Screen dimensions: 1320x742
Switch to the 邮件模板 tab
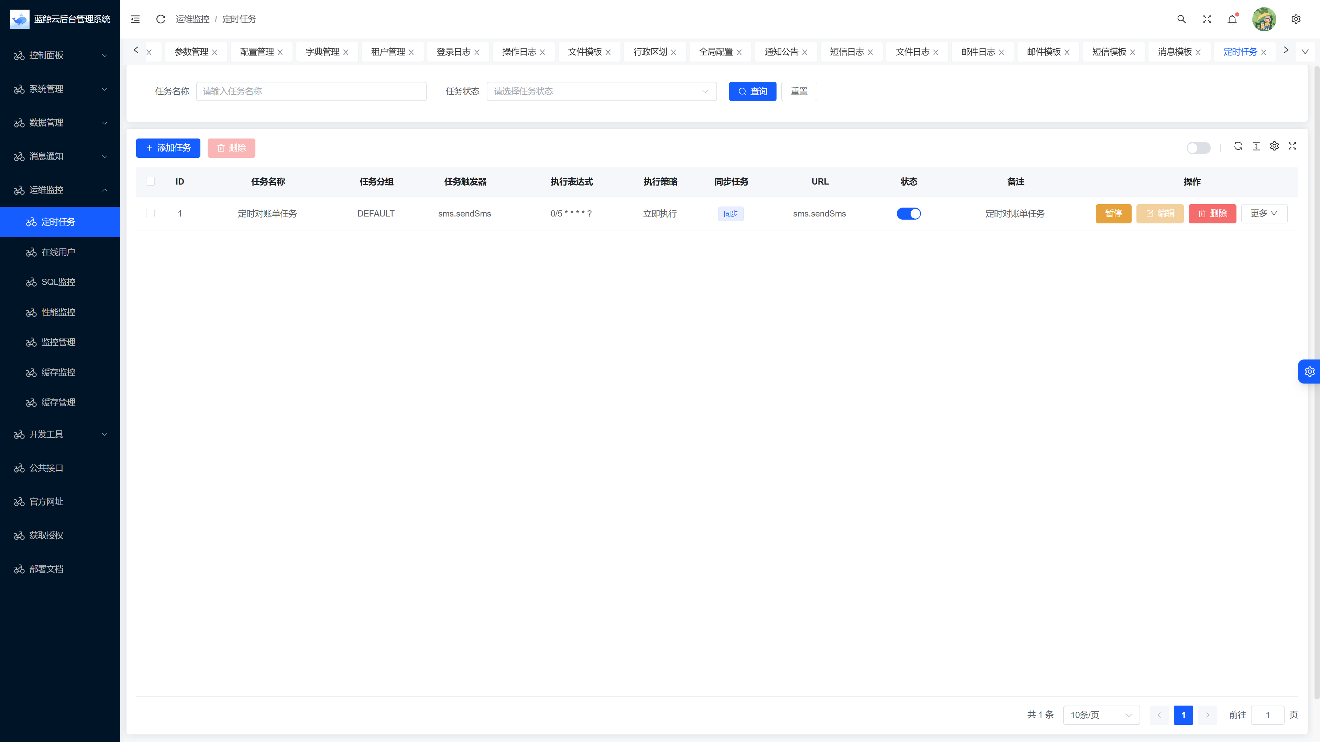[x=1043, y=52]
